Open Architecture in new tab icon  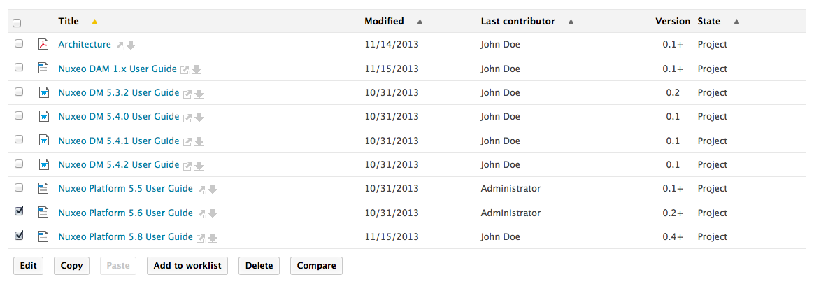pyautogui.click(x=119, y=45)
